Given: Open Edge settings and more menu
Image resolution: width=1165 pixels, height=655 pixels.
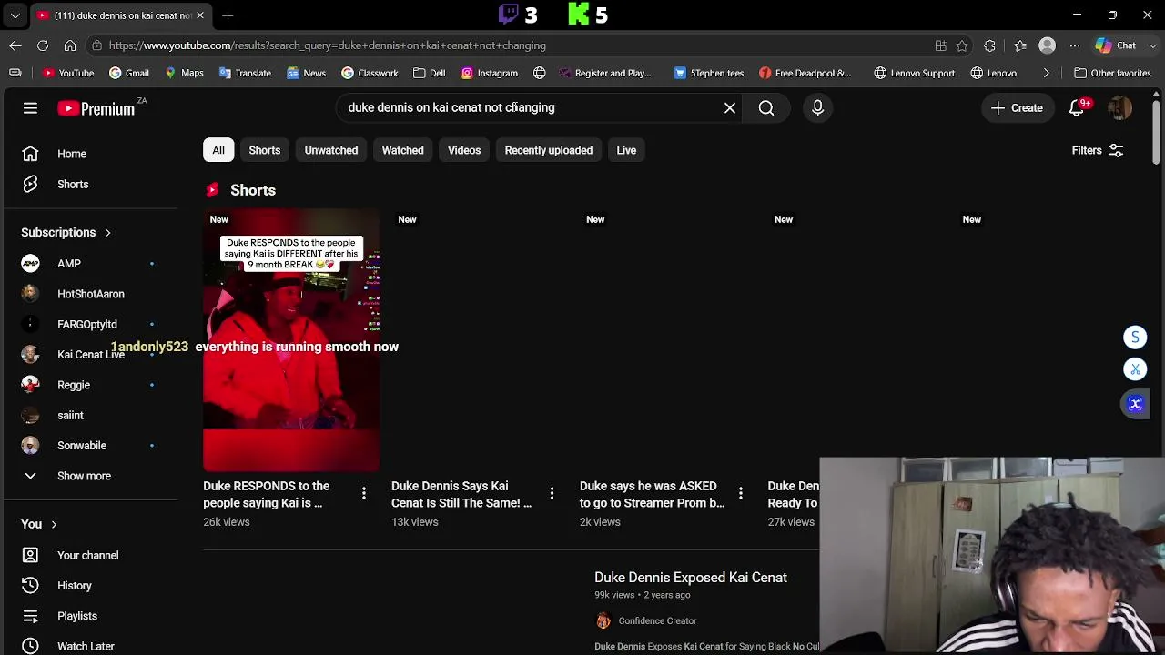Looking at the screenshot, I should pos(1075,45).
